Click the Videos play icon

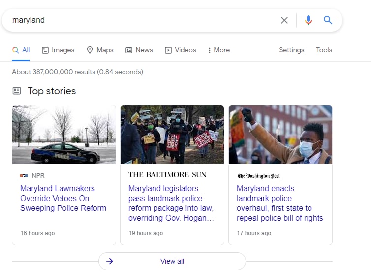[x=168, y=50]
